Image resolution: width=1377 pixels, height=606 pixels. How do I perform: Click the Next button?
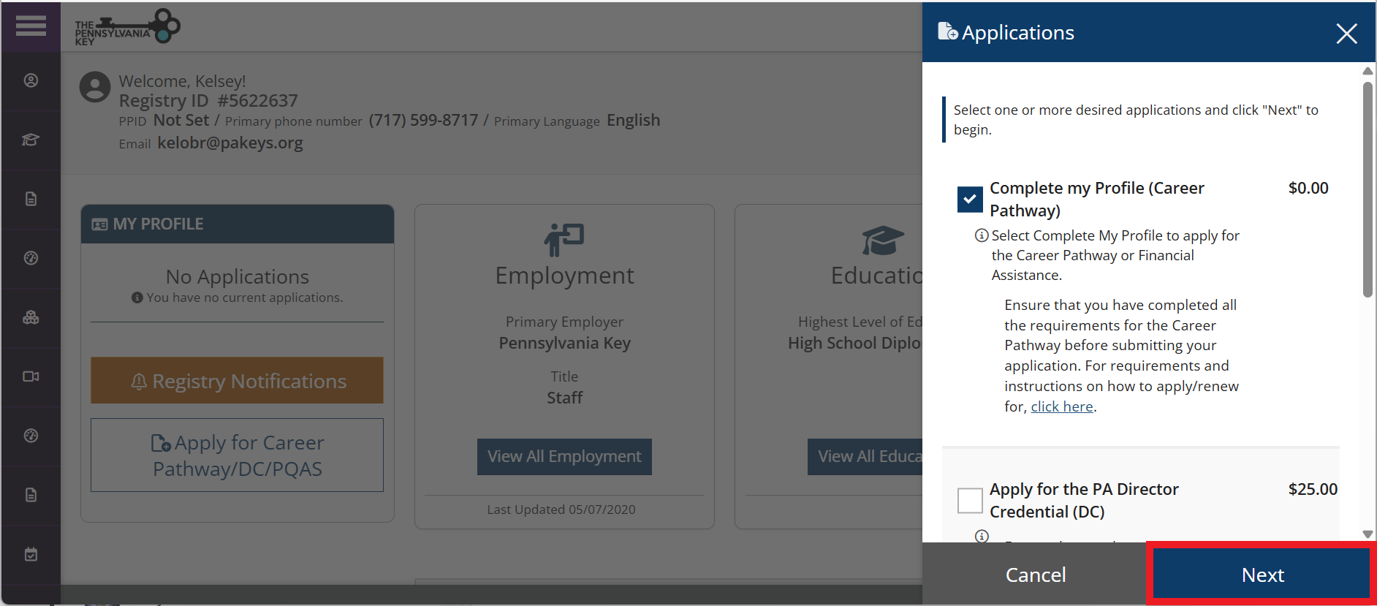[1262, 575]
